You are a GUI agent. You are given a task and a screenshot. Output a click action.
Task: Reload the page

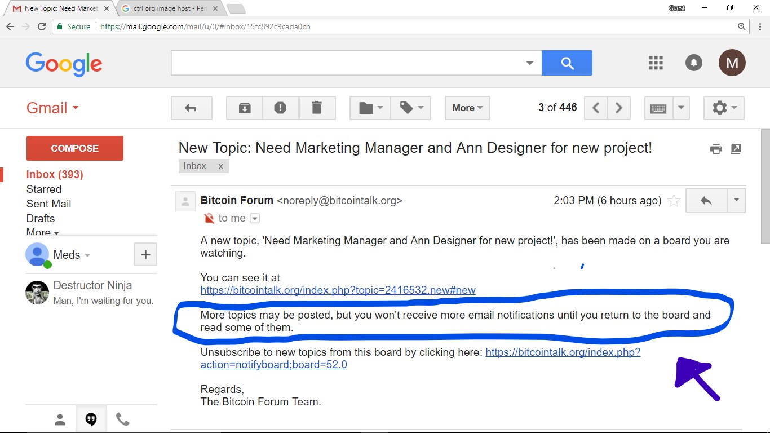coord(42,26)
